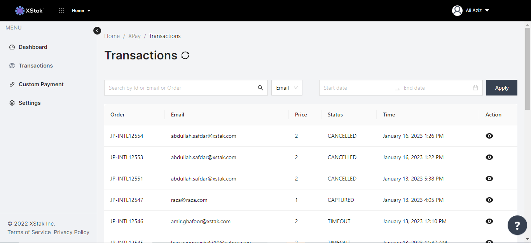Open Dashboard from the sidebar
Viewport: 531px width, 243px height.
[33, 47]
